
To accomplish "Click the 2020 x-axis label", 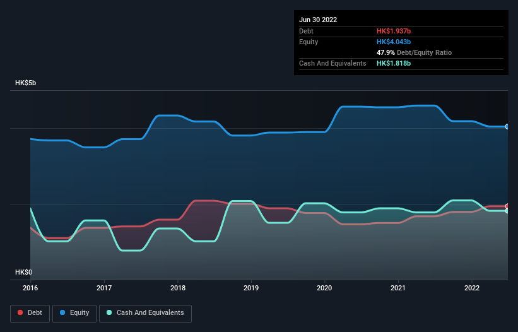I will pyautogui.click(x=324, y=288).
